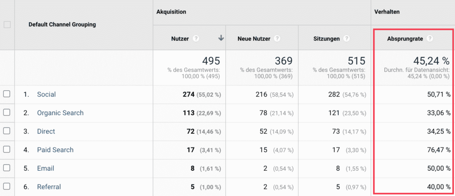Click Paid Search Neue Nutzer value 15
The image size is (455, 196).
(x=263, y=150)
